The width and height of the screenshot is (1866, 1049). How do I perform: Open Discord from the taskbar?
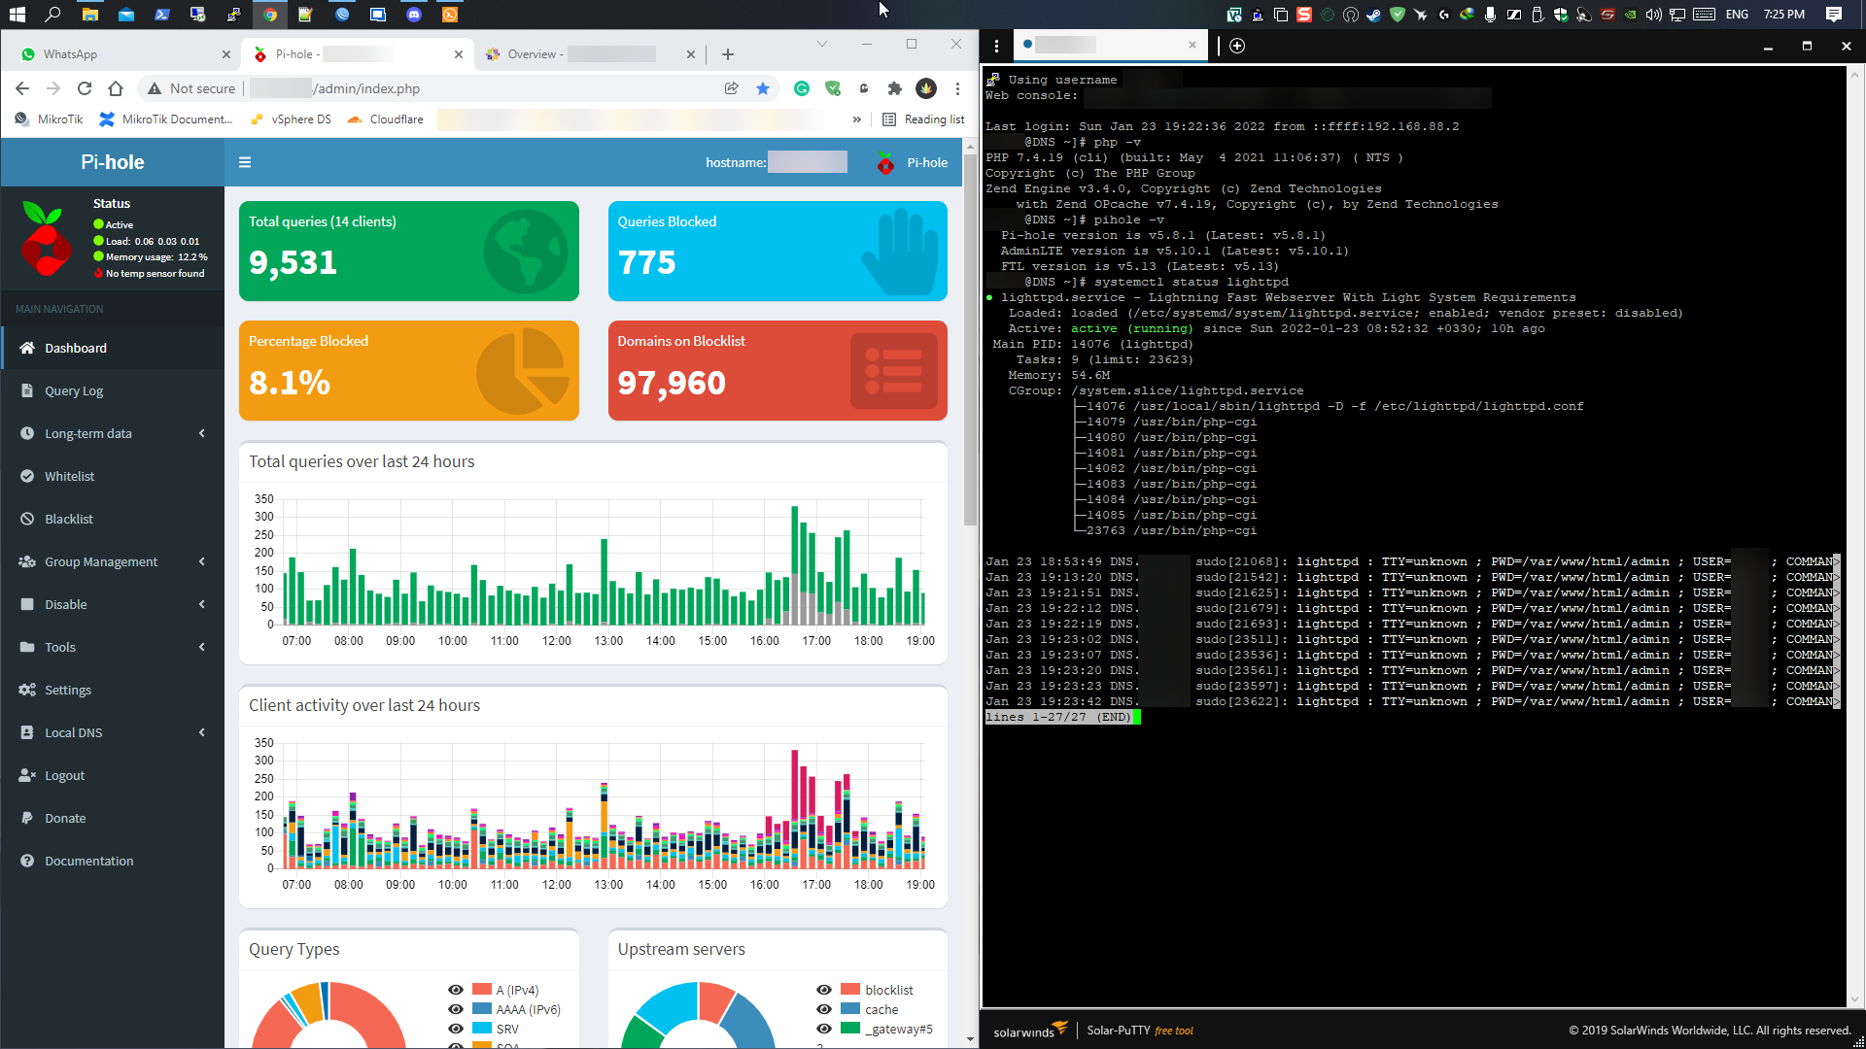[x=414, y=15]
